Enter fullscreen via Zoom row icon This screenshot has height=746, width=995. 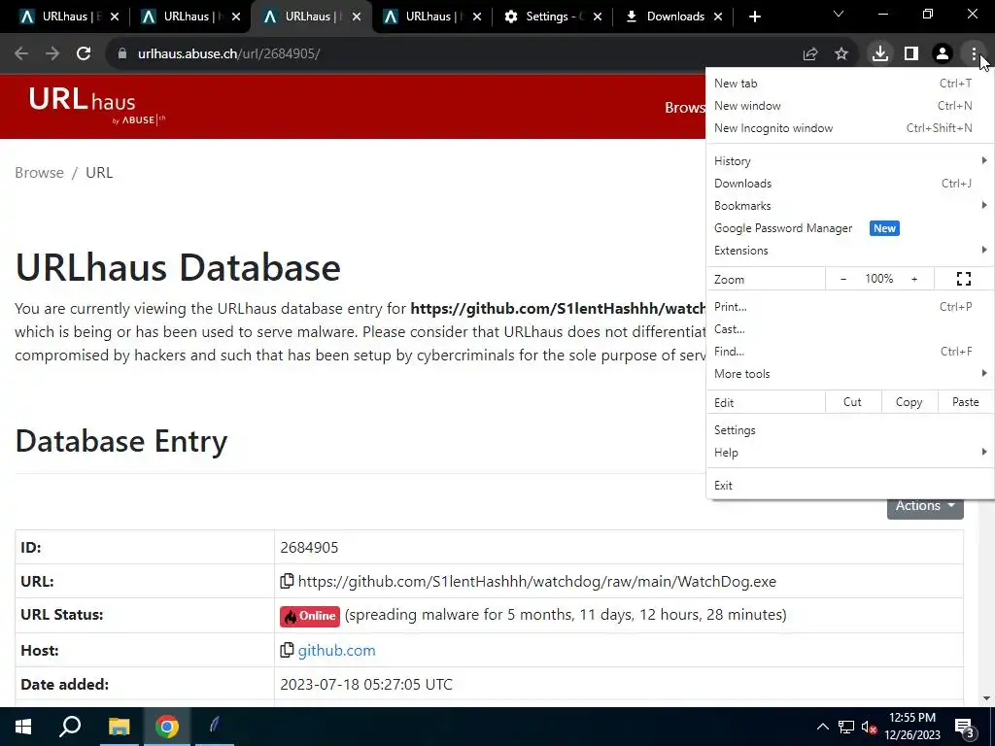(963, 279)
